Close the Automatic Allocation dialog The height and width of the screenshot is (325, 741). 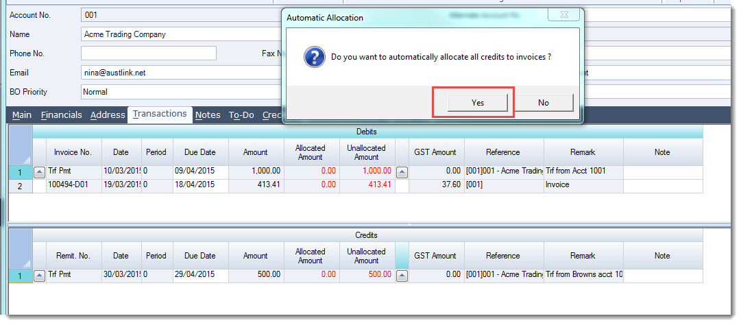(x=563, y=14)
